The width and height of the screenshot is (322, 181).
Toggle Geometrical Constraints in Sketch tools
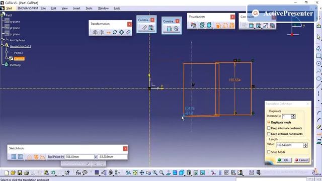[x=36, y=157]
